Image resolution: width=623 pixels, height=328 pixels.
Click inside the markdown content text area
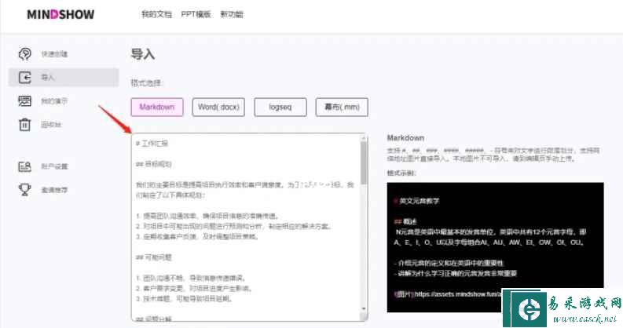point(244,235)
